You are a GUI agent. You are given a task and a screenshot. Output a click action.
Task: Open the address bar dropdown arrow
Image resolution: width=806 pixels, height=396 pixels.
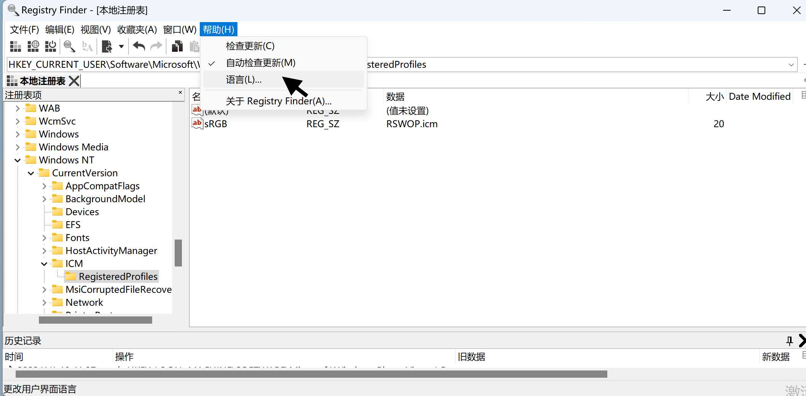(791, 65)
